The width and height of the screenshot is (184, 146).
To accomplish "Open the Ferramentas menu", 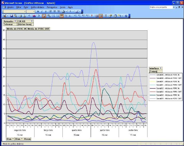I will 52,7.
